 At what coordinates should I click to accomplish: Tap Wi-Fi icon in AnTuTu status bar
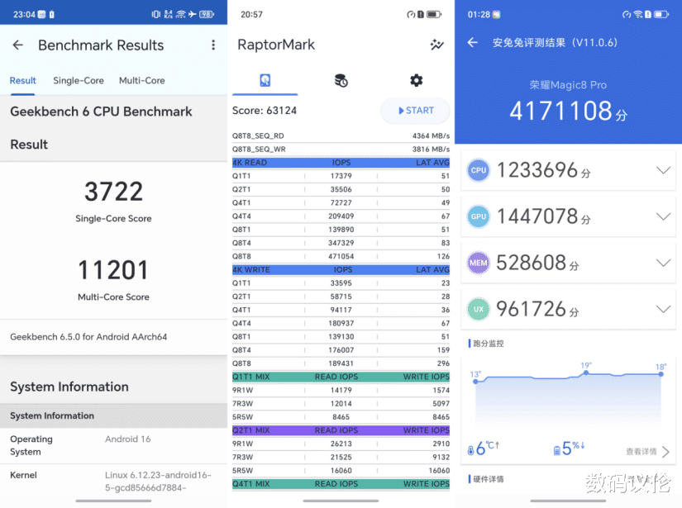click(638, 14)
